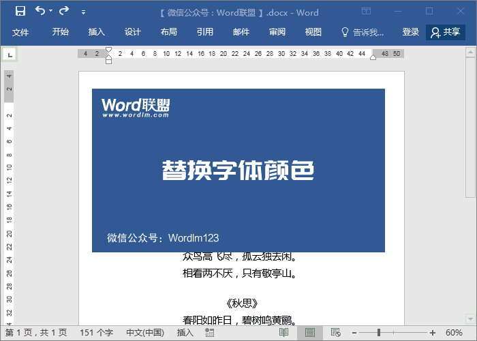Click the word count 151 个字
The width and height of the screenshot is (477, 341).
click(97, 333)
